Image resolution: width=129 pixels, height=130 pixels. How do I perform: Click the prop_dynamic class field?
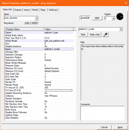click(20, 18)
